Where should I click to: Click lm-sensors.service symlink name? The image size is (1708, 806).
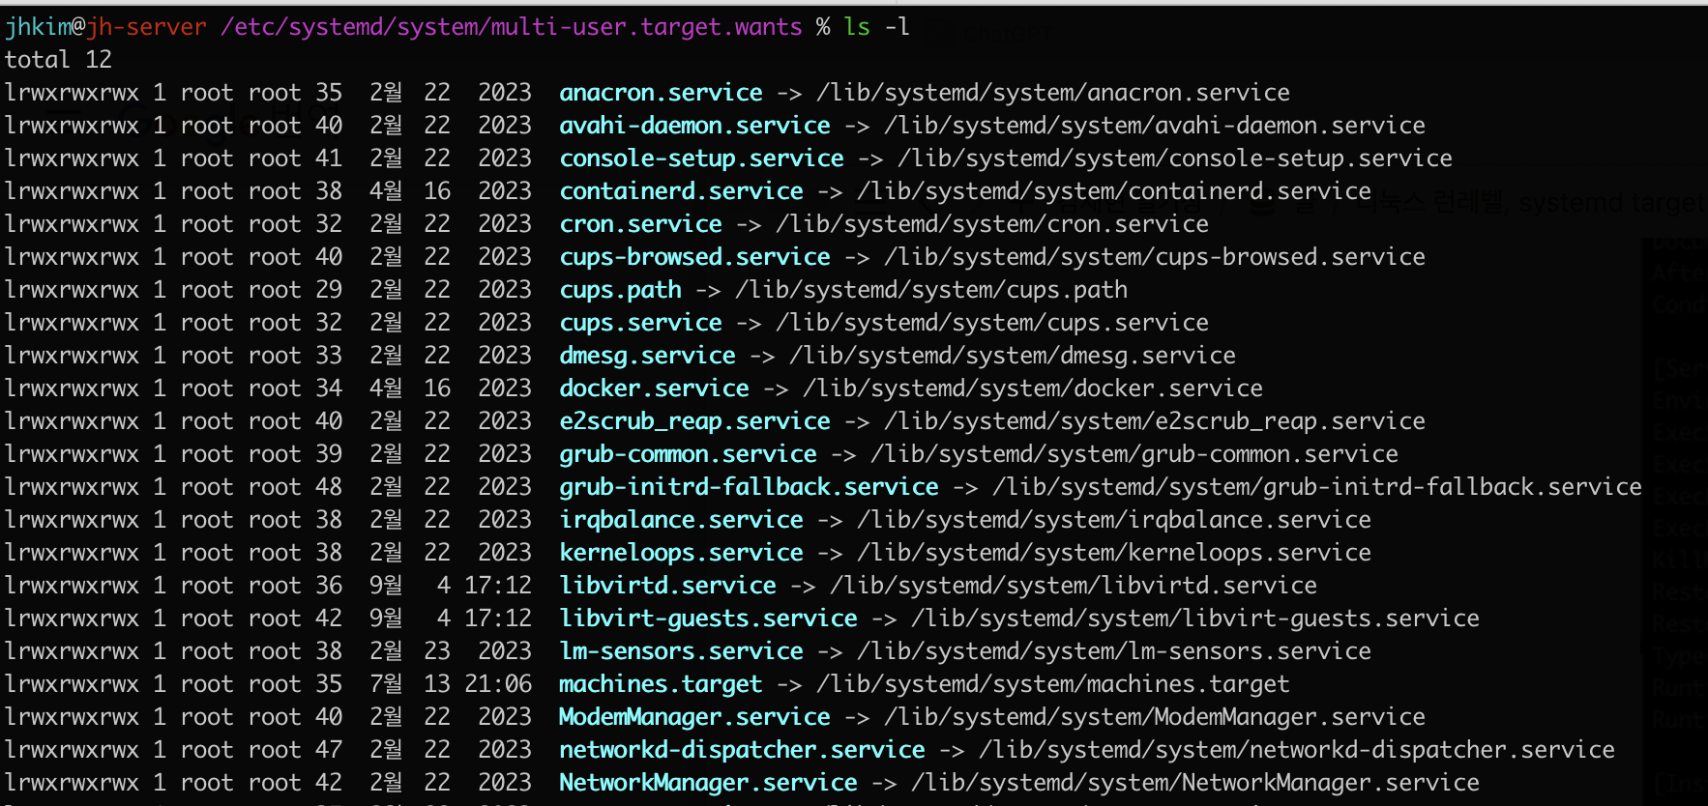click(x=681, y=651)
